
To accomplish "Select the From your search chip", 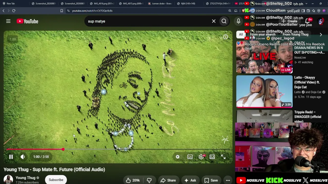I will tap(263, 34).
